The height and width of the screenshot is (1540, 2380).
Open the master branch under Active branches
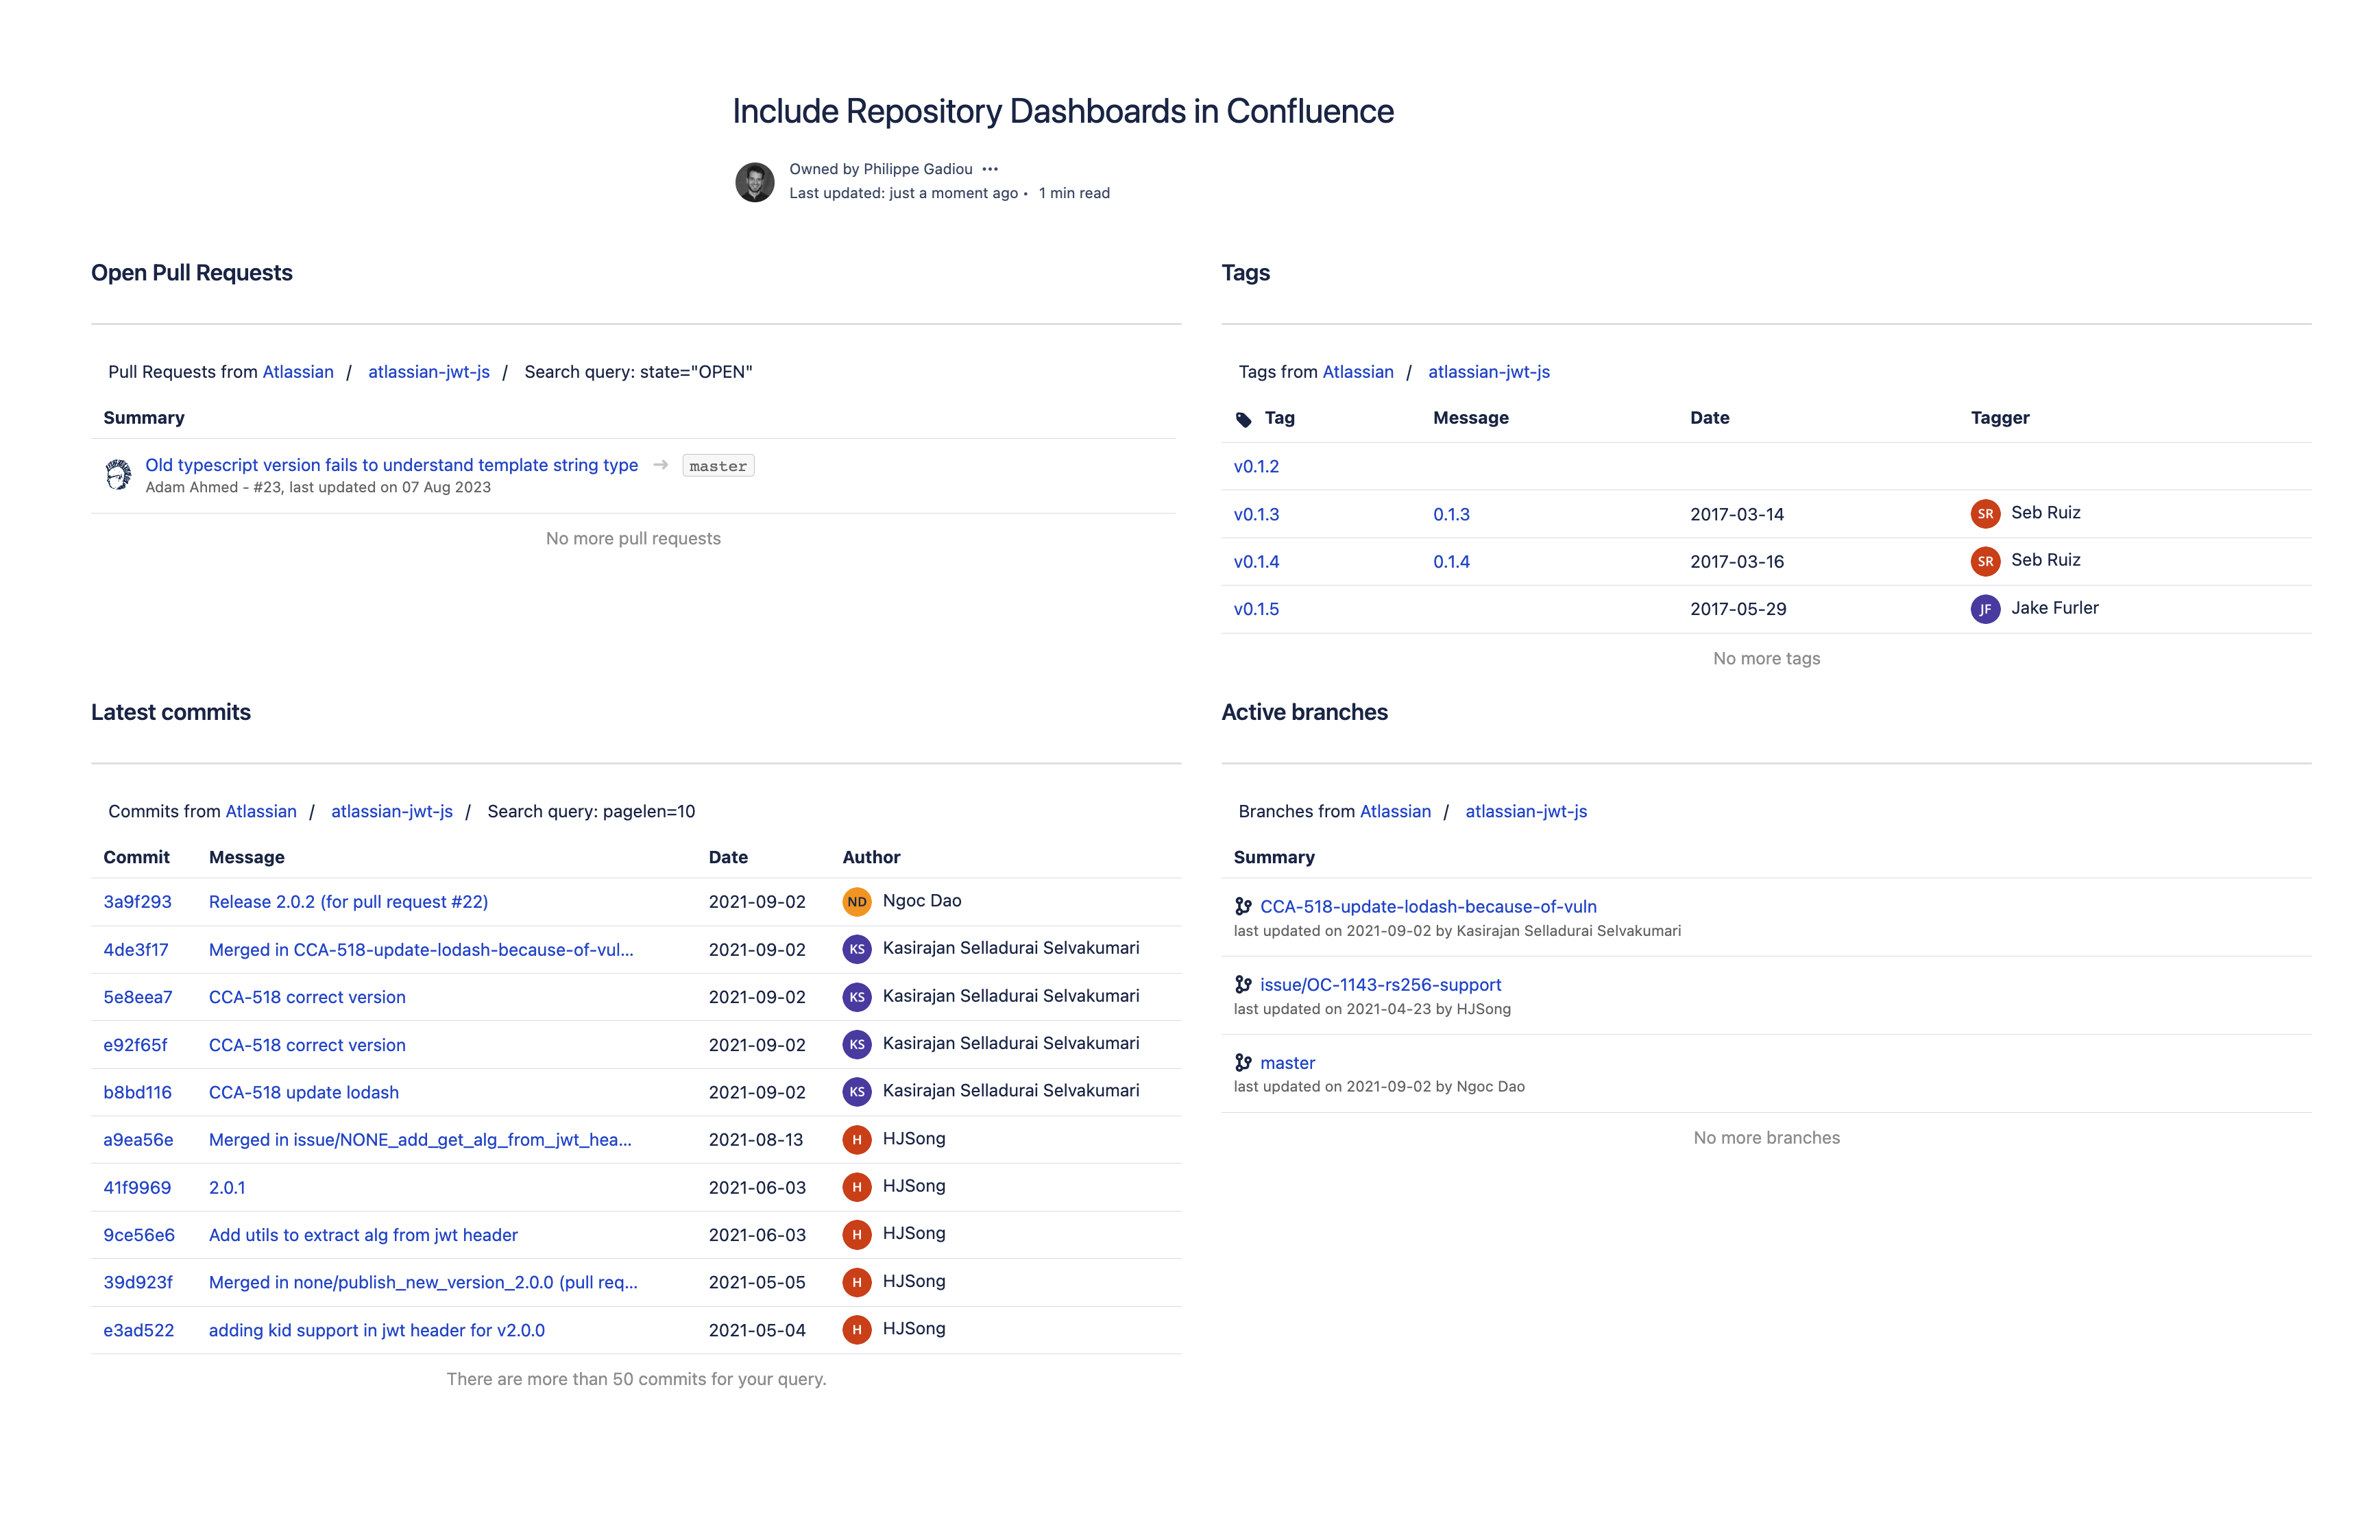pos(1287,1062)
